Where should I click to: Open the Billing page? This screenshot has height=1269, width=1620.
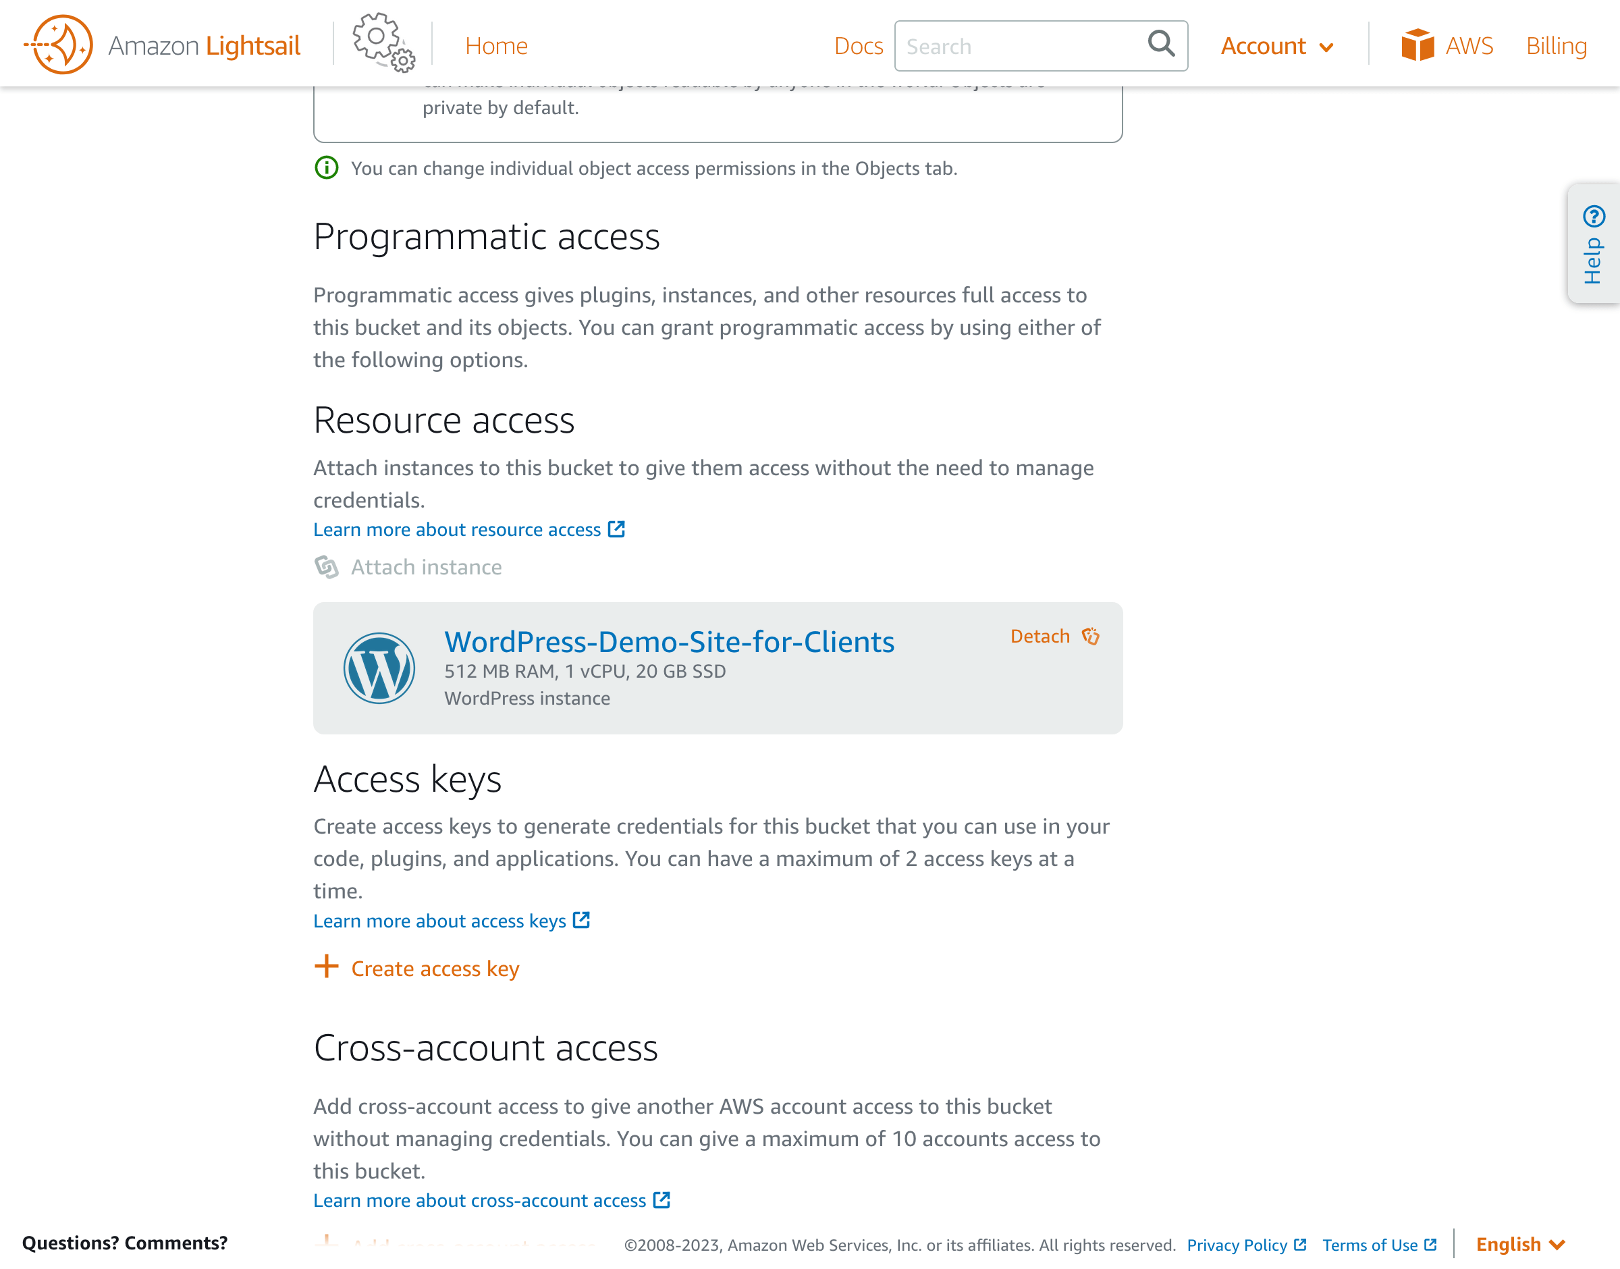1556,46
